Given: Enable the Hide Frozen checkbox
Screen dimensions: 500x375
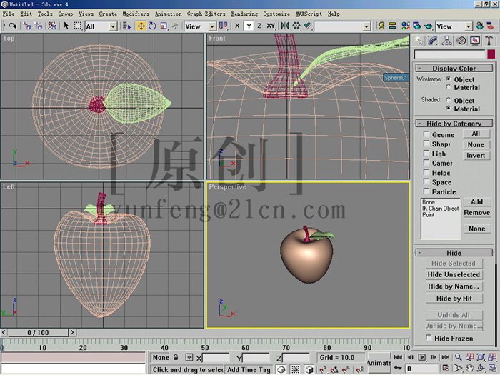Looking at the screenshot, I should 429,337.
